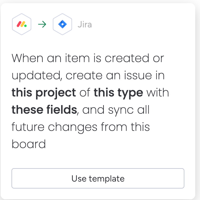Click the gray Jira text label
This screenshot has width=200, height=200.
(85, 25)
